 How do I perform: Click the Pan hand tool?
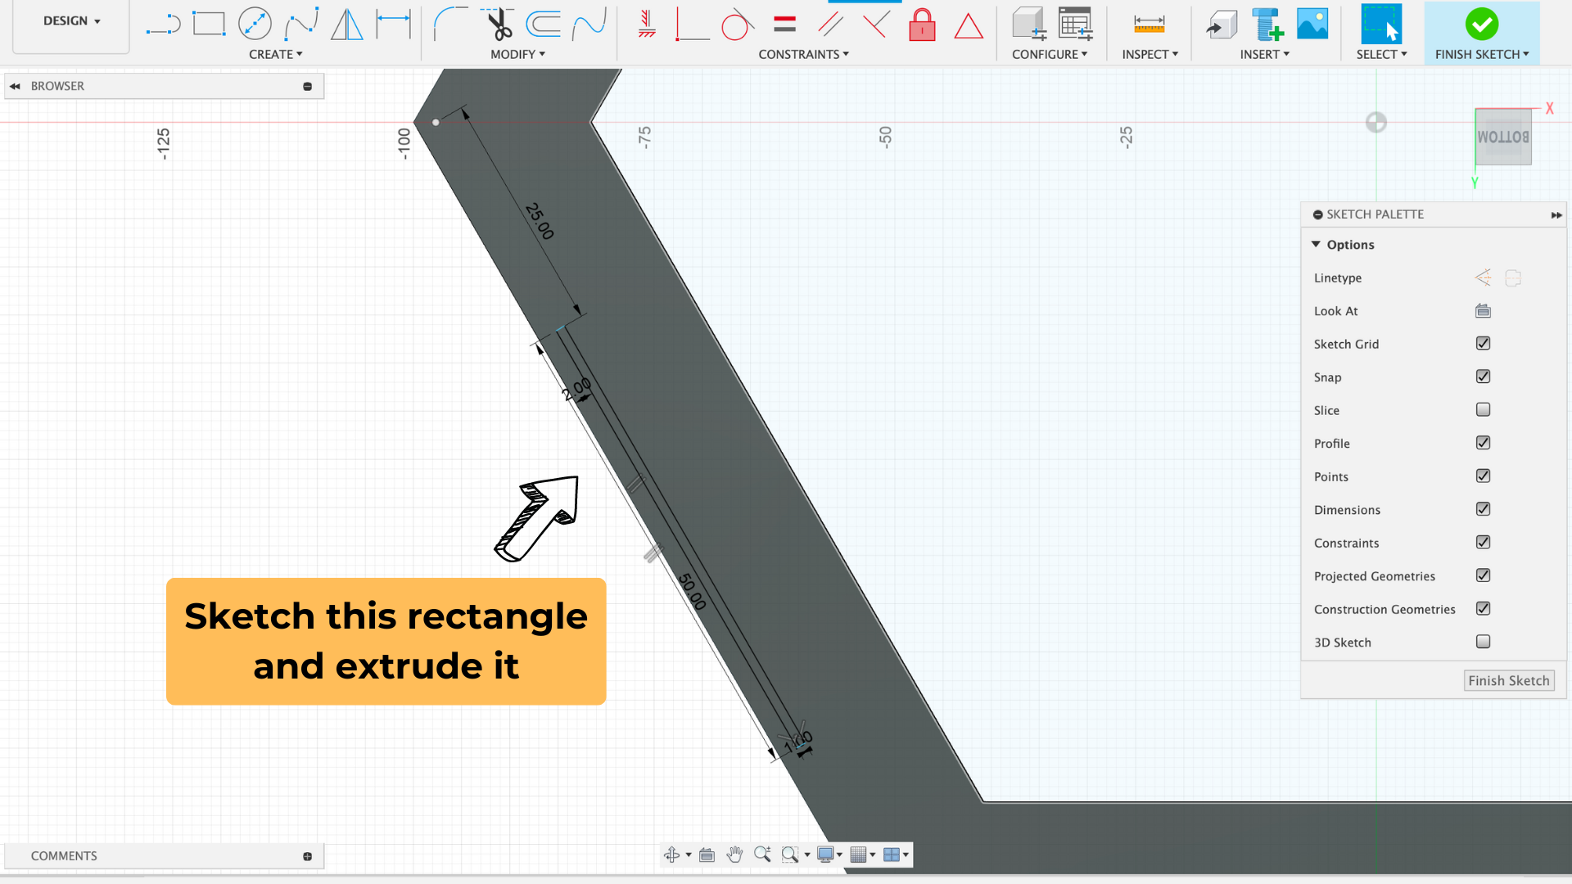point(734,855)
